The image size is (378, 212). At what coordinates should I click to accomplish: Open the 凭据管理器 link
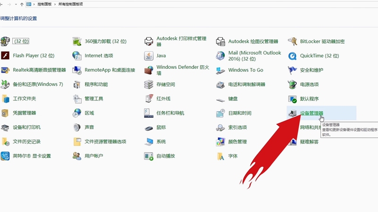[x=25, y=113]
